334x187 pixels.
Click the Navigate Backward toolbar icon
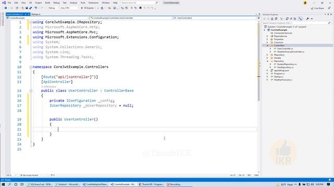(x=6, y=8)
